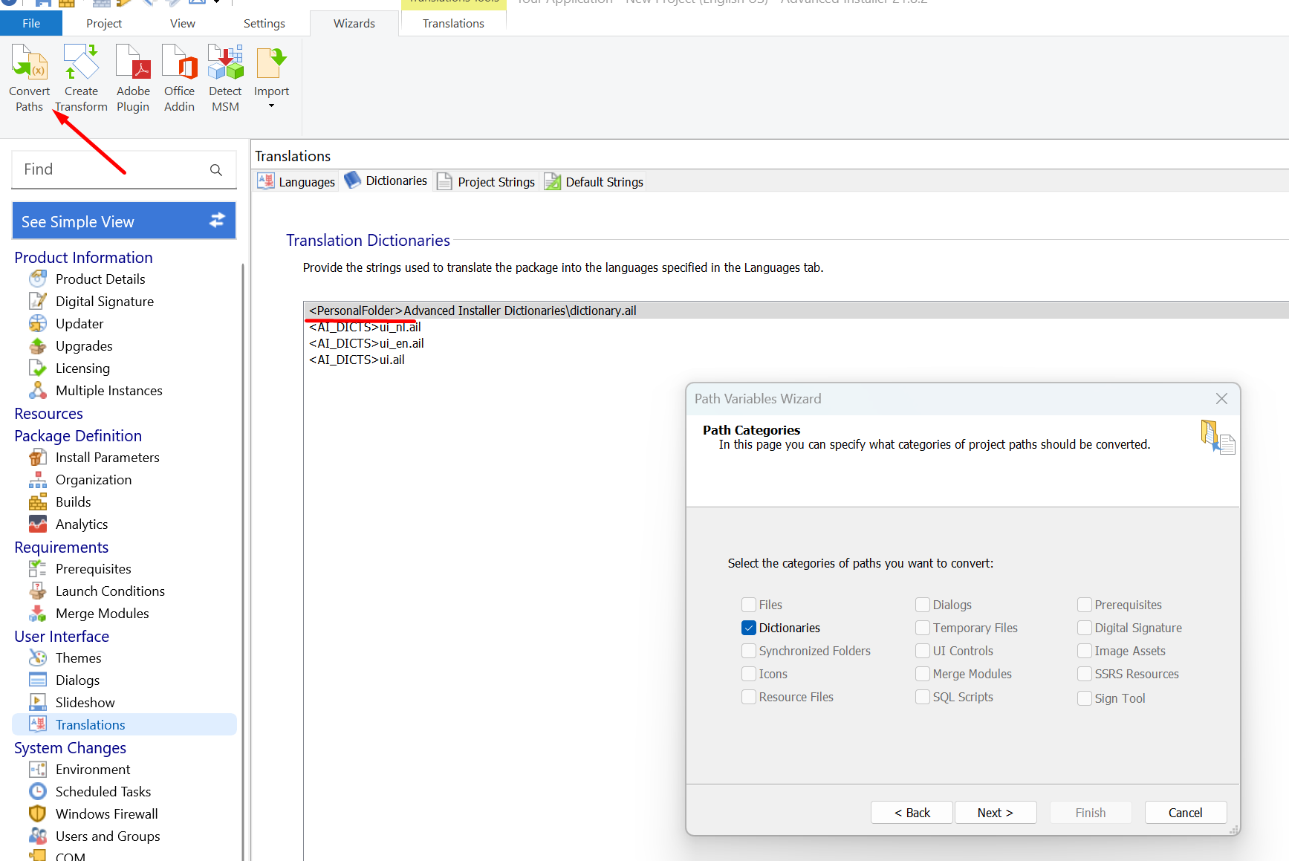
Task: Open Digital Signature page in sidebar
Action: click(x=105, y=302)
